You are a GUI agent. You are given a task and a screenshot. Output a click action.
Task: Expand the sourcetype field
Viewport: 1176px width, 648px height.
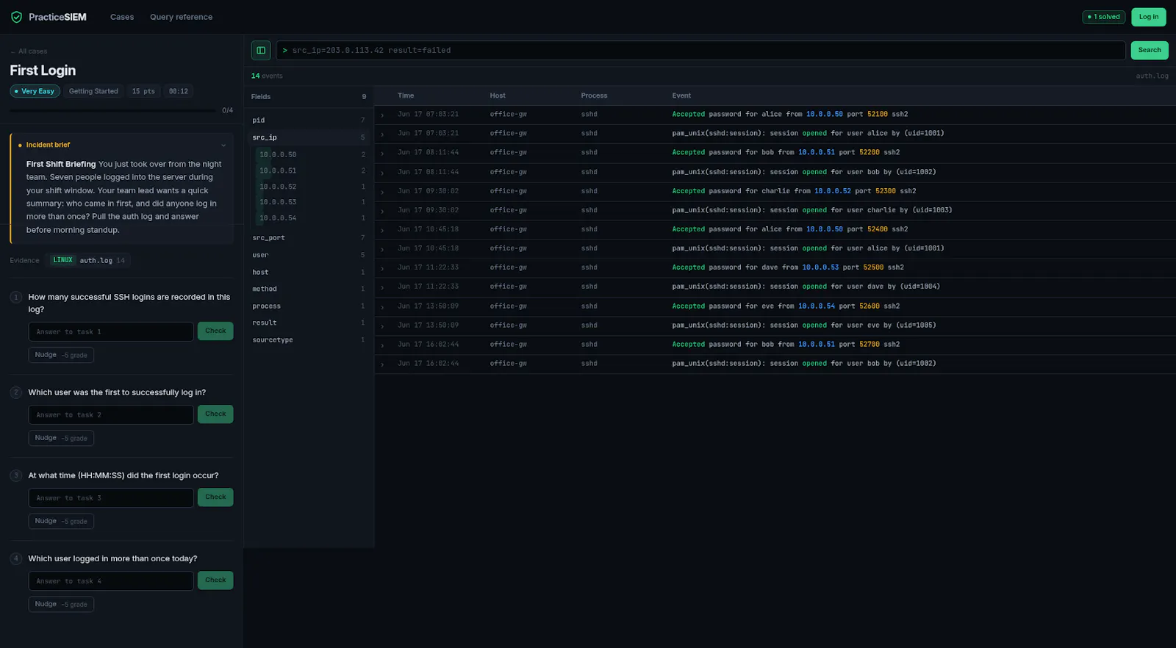[309, 339]
